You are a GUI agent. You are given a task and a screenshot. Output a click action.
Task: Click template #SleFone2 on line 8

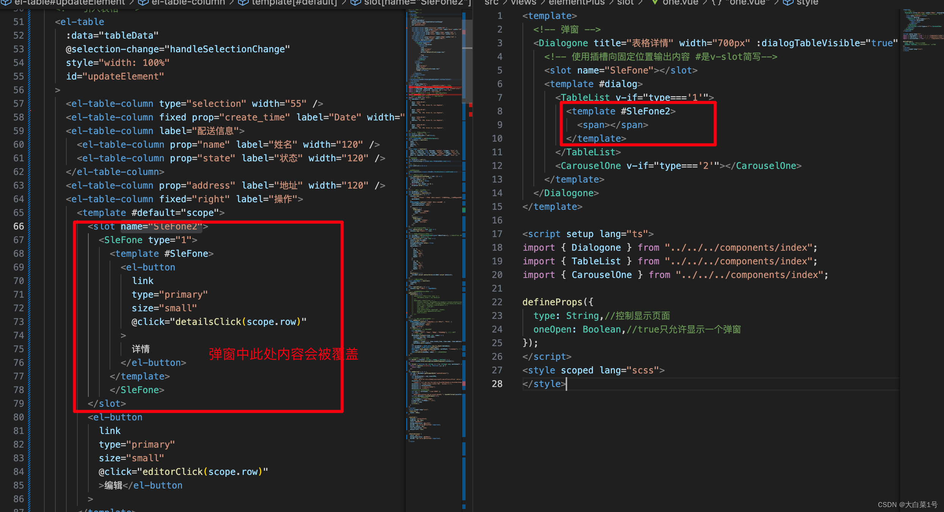[621, 111]
